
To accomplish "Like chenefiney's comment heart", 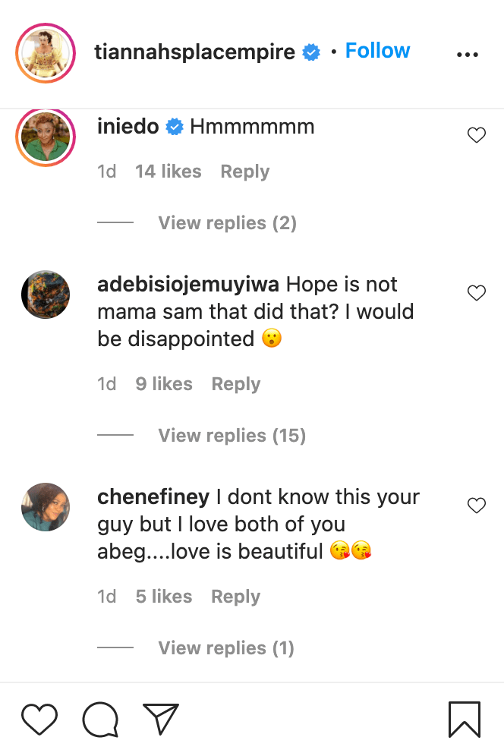I will point(476,506).
